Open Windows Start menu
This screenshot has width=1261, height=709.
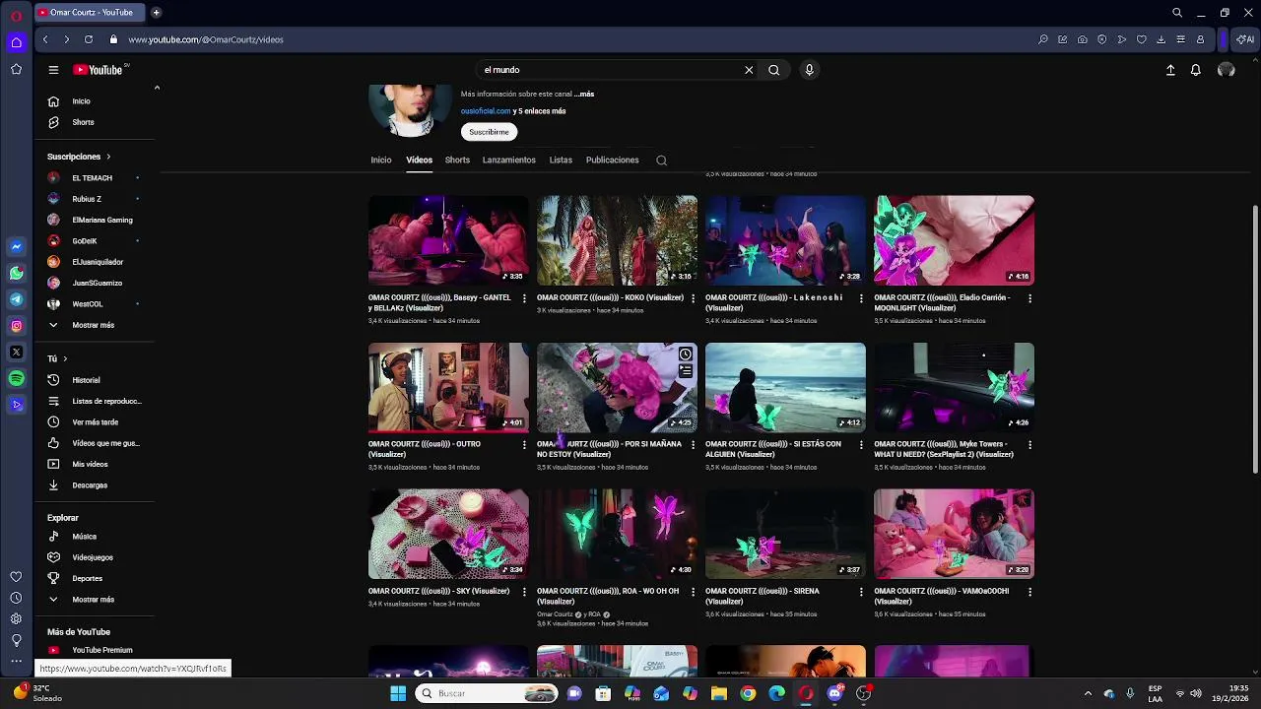pos(398,693)
